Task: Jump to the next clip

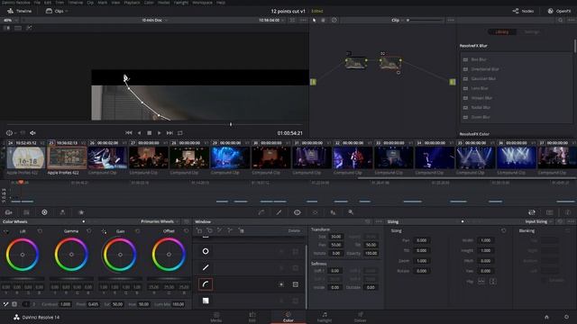Action: tap(169, 133)
